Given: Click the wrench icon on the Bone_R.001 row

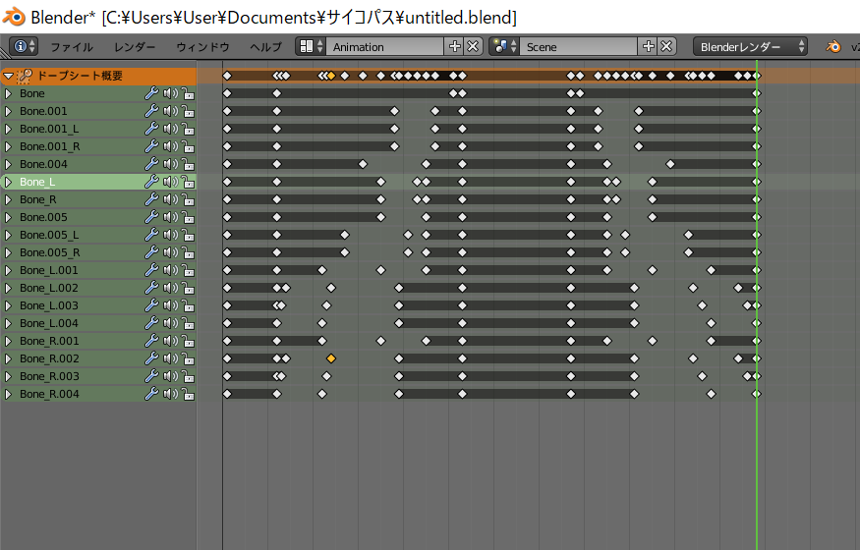Looking at the screenshot, I should pyautogui.click(x=151, y=341).
